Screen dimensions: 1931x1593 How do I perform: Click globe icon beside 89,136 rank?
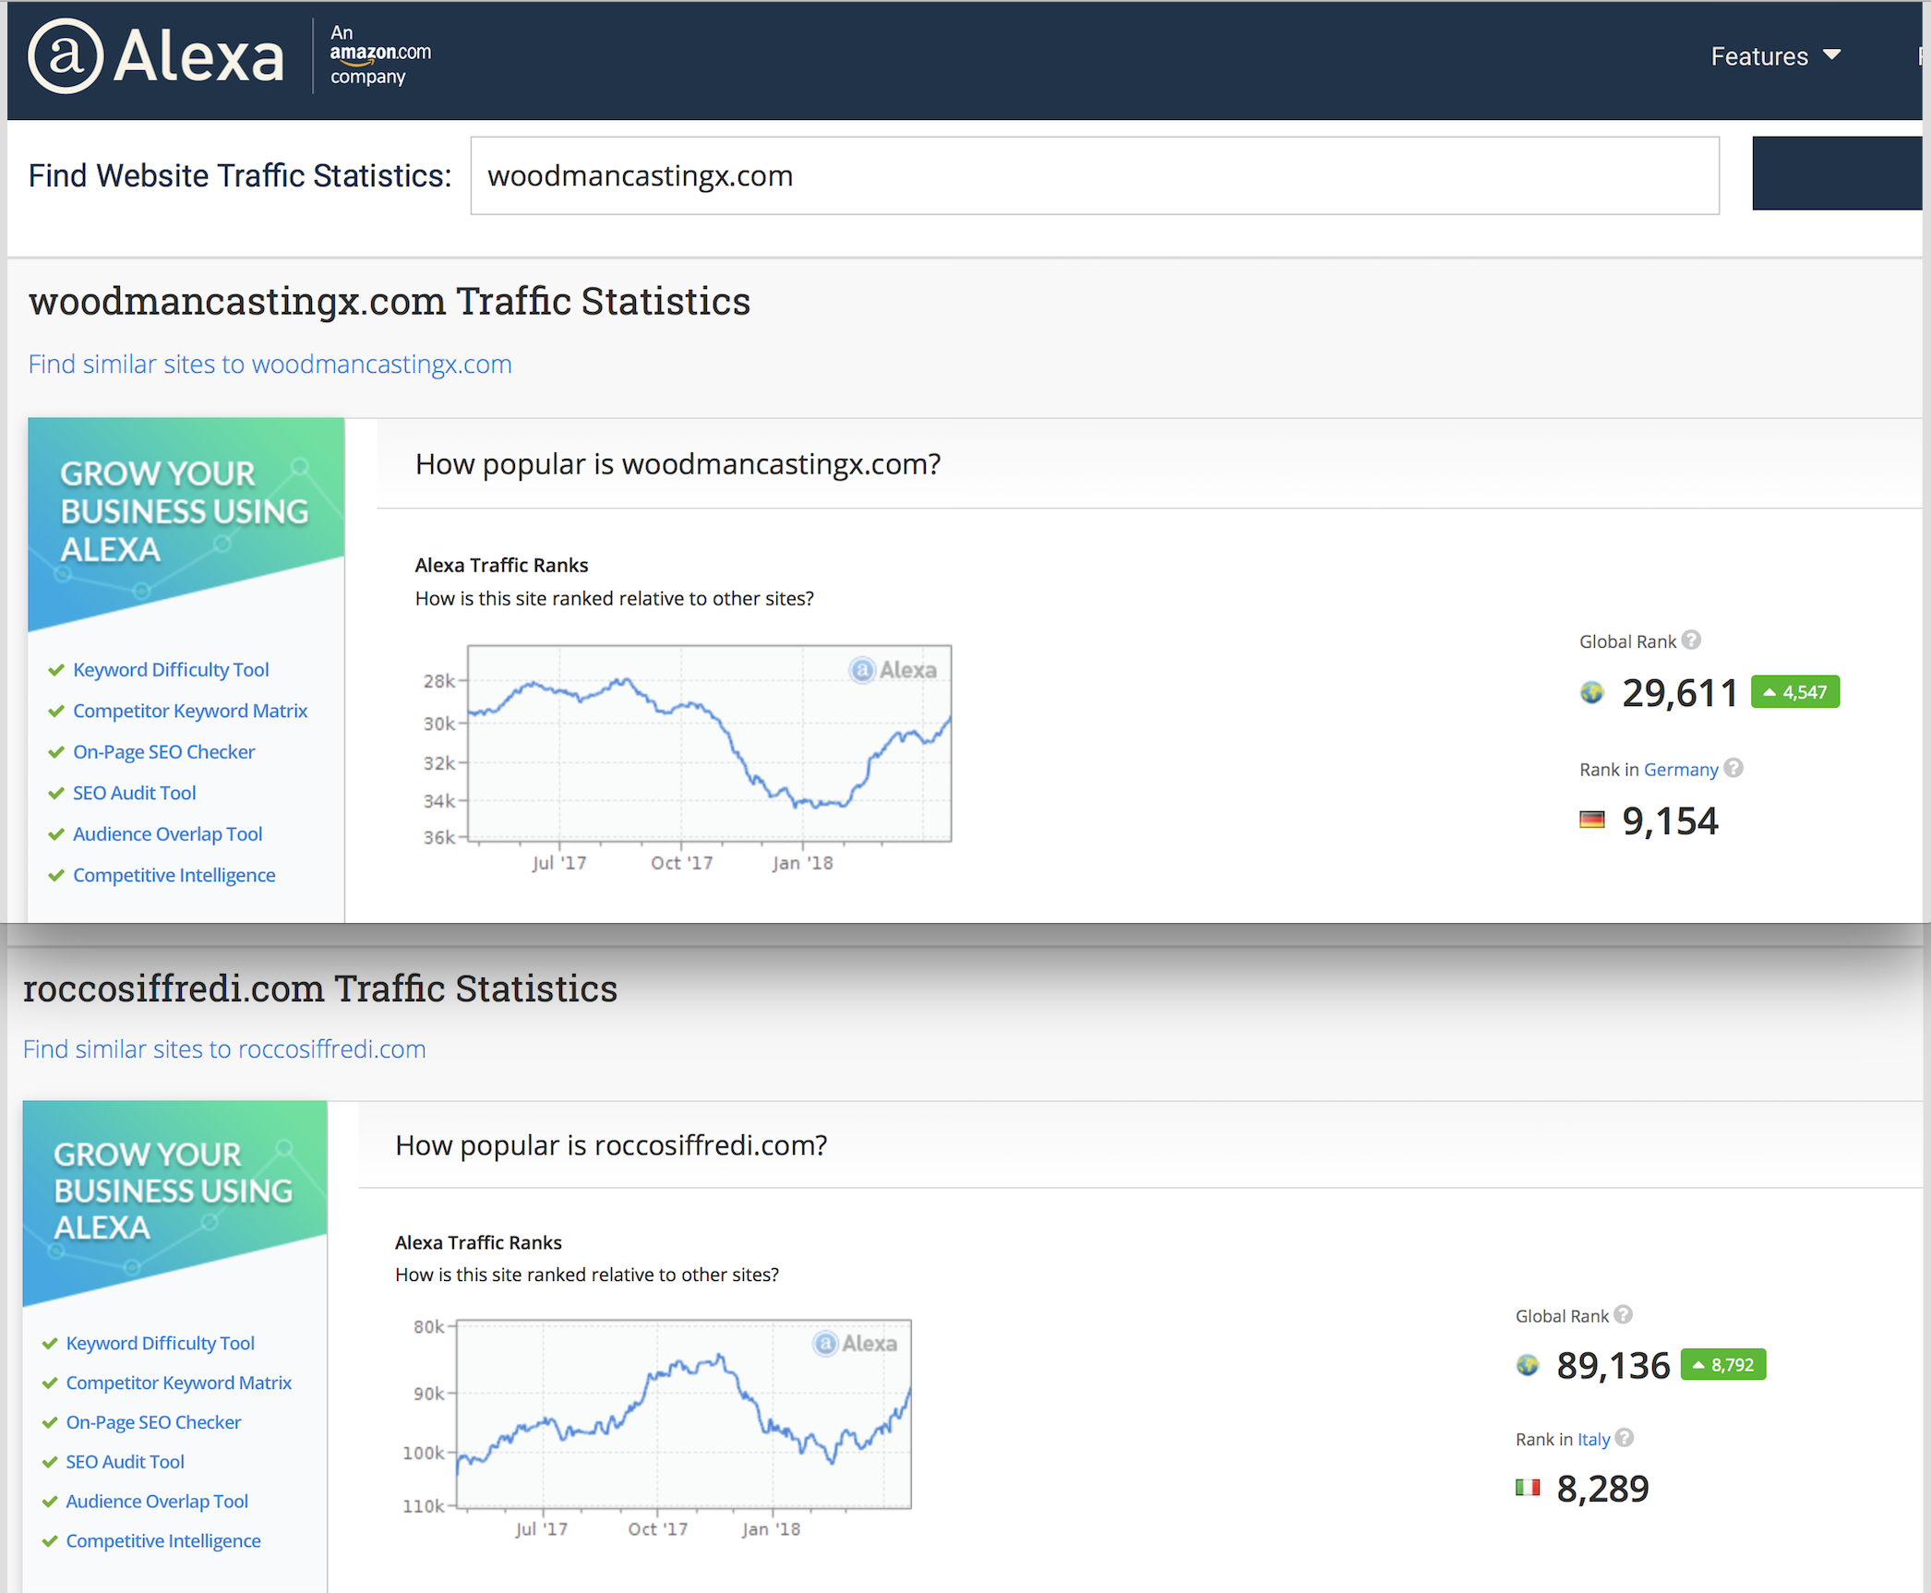(1528, 1365)
